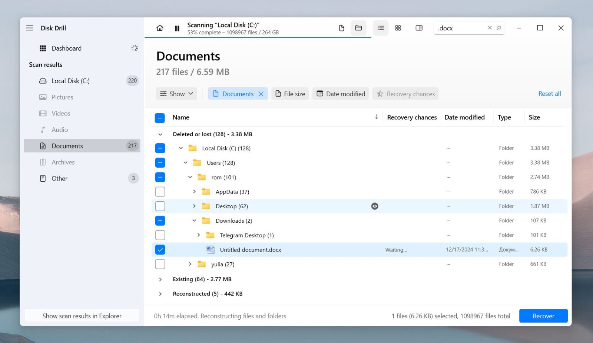
Task: Click Reset all filters link
Action: 549,94
